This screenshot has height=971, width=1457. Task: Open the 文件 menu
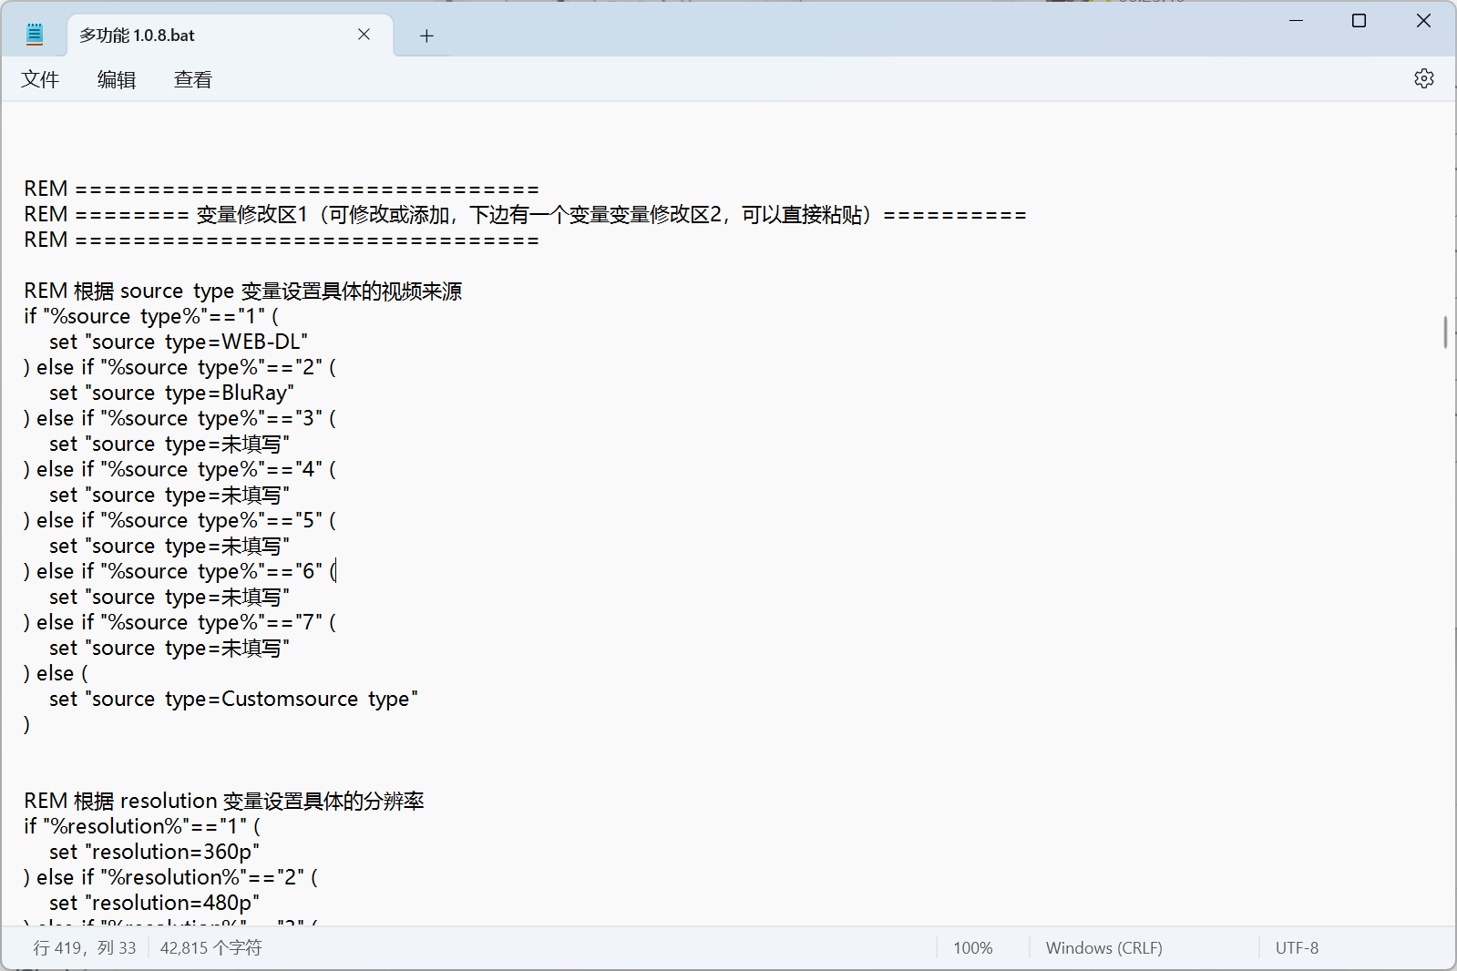click(40, 80)
